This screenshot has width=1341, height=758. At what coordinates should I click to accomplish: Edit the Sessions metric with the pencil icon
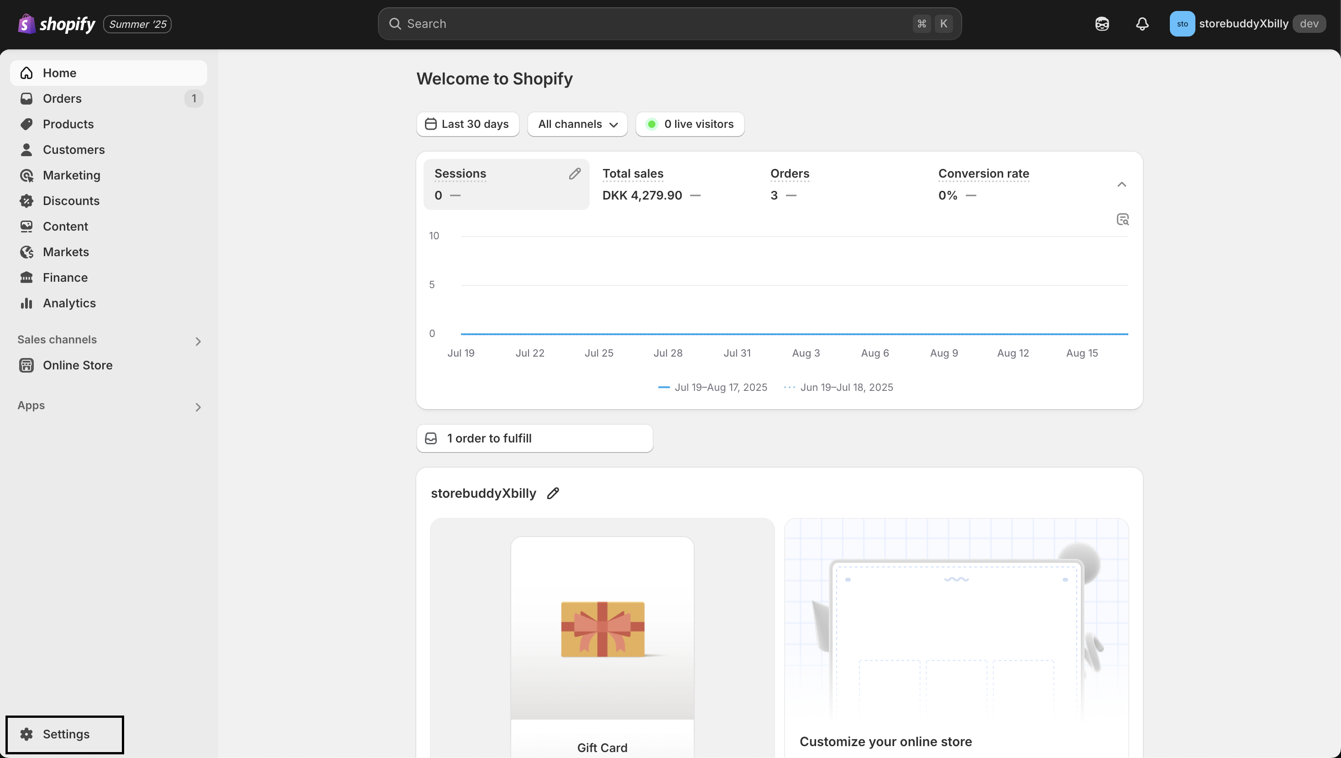coord(575,174)
